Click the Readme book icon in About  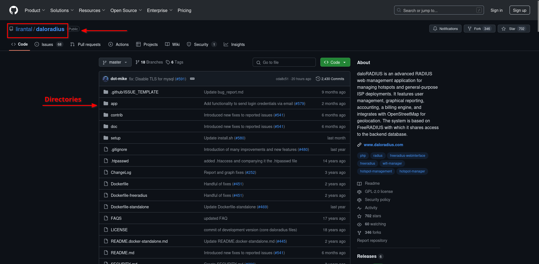pos(359,184)
